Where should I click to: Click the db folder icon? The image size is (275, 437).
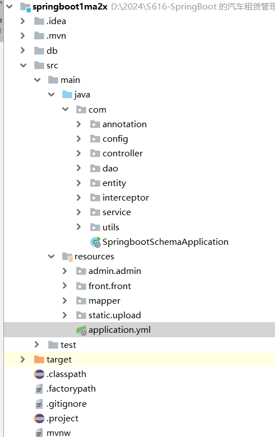click(39, 50)
